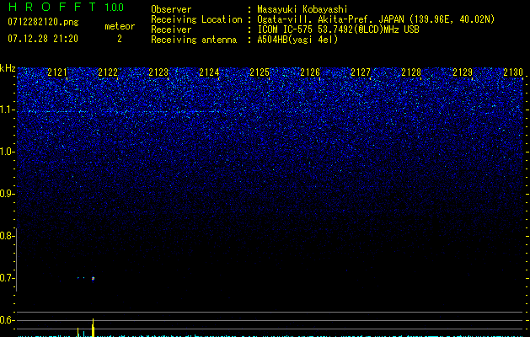530x337 pixels.
Task: Click the Observer field label
Action: [171, 9]
